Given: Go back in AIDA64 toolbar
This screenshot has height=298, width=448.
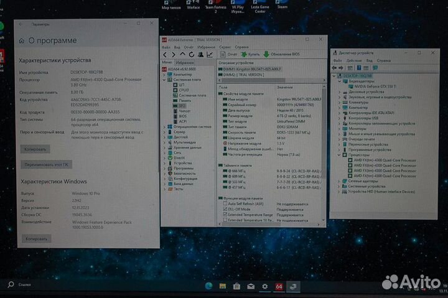Looking at the screenshot, I should [x=165, y=54].
